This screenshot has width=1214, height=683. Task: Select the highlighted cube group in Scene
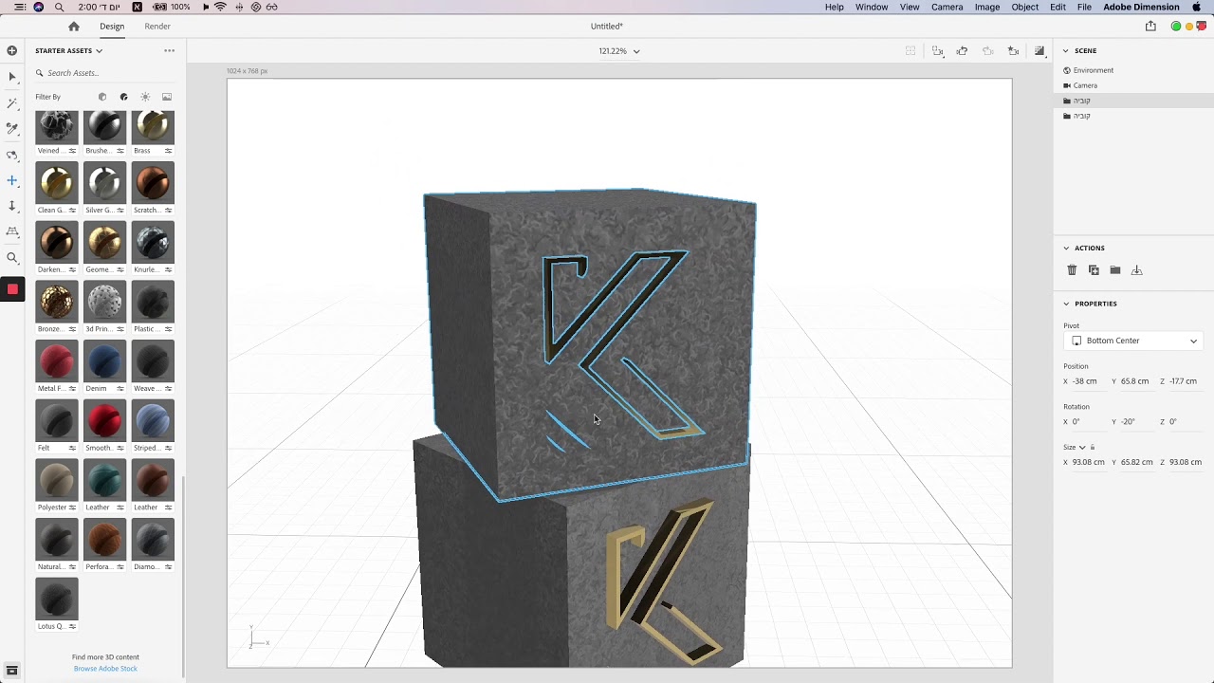1133,101
